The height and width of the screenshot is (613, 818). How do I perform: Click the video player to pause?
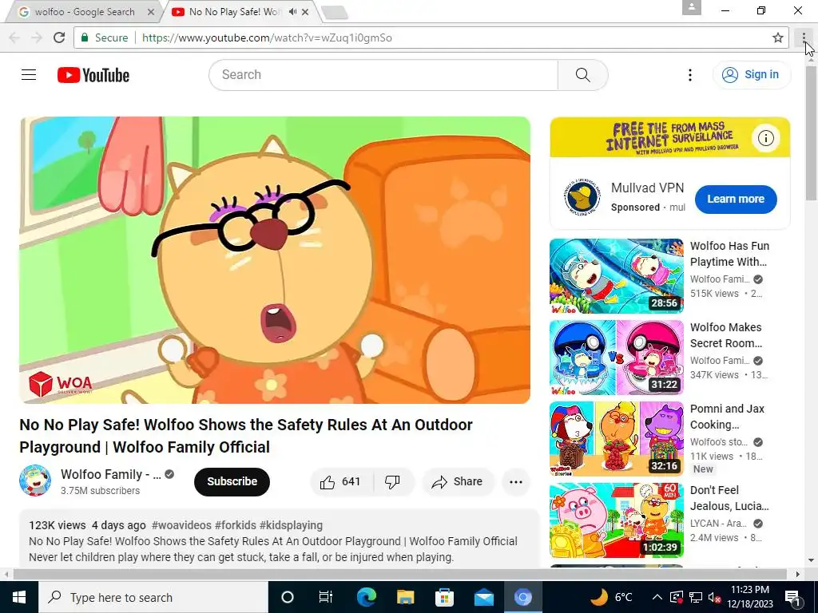[275, 260]
